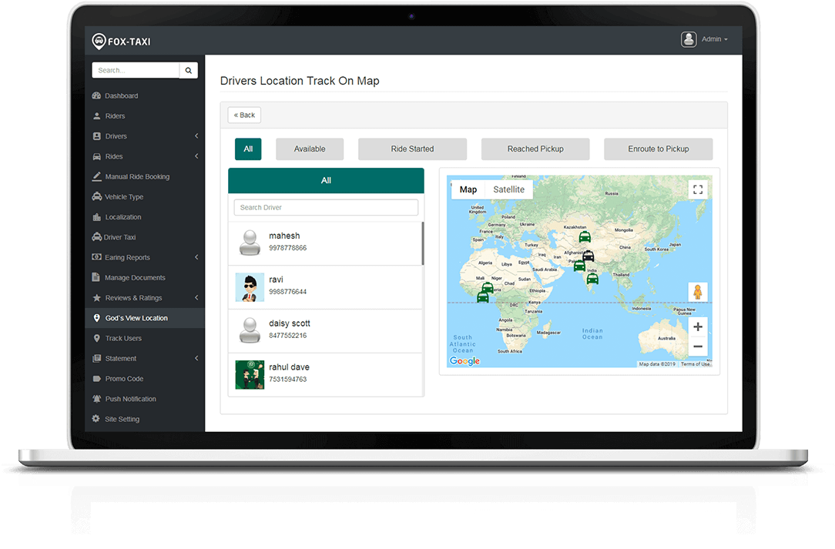Click the search magnifier button in sidebar
835x549 pixels.
[189, 70]
